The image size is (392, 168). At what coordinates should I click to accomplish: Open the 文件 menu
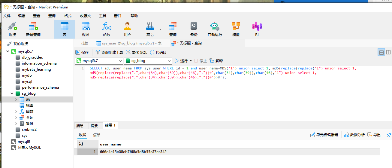click(x=7, y=16)
